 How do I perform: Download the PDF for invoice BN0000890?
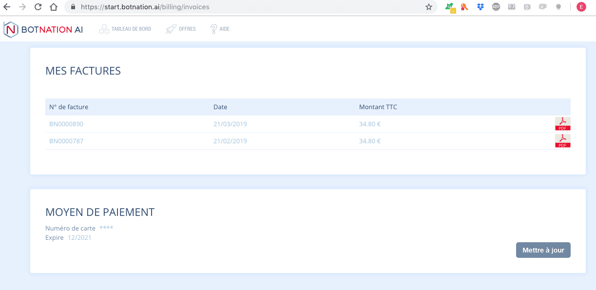pyautogui.click(x=562, y=124)
